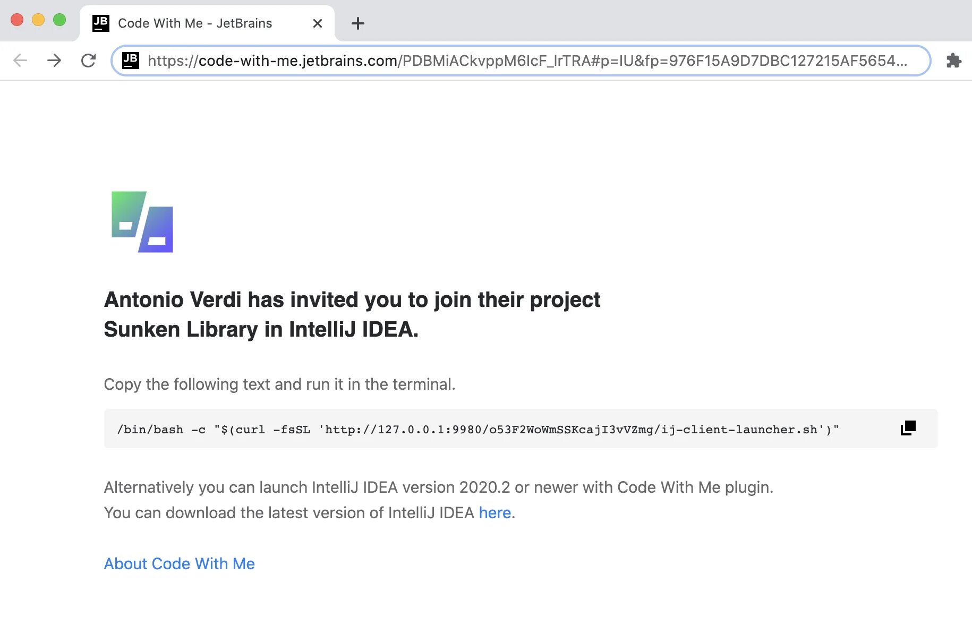Close the Code With Me tab

click(x=318, y=23)
